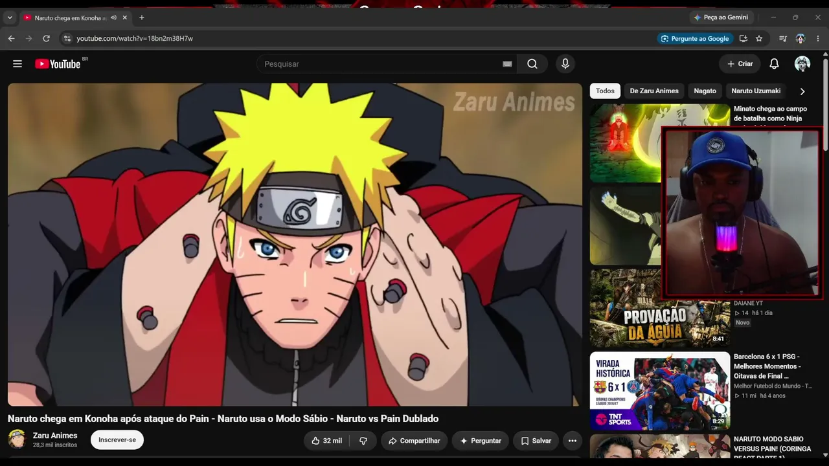This screenshot has height=466, width=829.
Task: Open the Minato chega ao campo title
Action: (770, 114)
